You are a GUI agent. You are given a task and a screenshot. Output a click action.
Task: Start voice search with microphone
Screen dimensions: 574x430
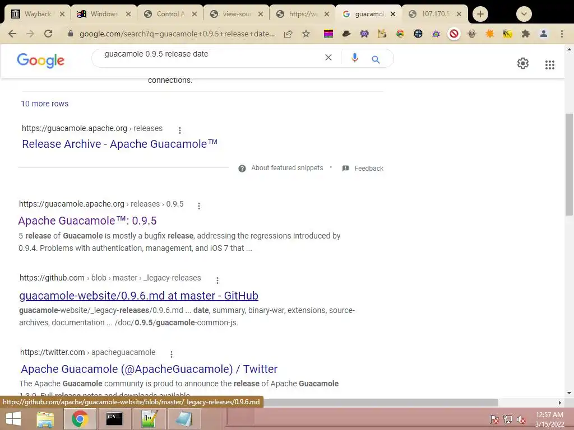(354, 58)
